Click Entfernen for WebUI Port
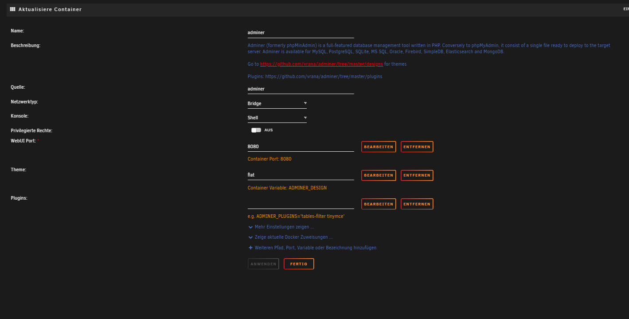 (417, 147)
